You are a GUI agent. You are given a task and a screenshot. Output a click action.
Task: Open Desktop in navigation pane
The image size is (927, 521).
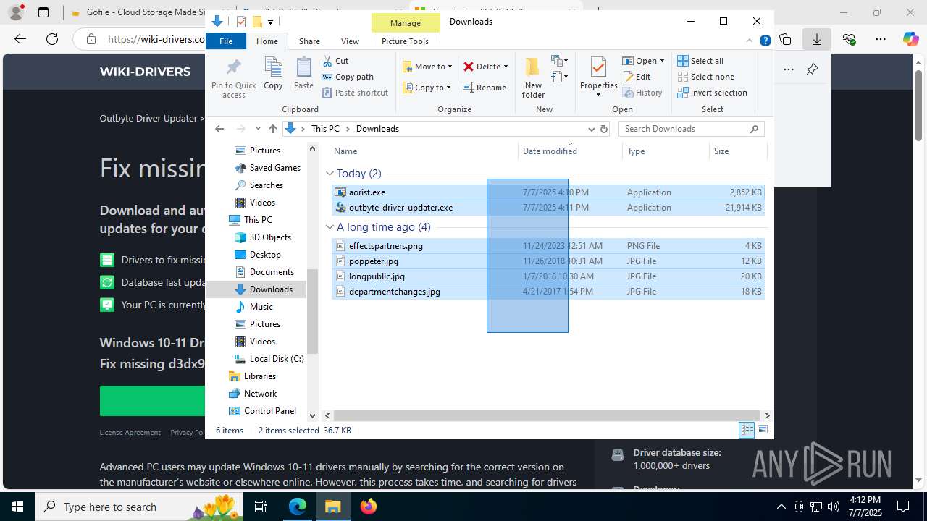point(258,255)
